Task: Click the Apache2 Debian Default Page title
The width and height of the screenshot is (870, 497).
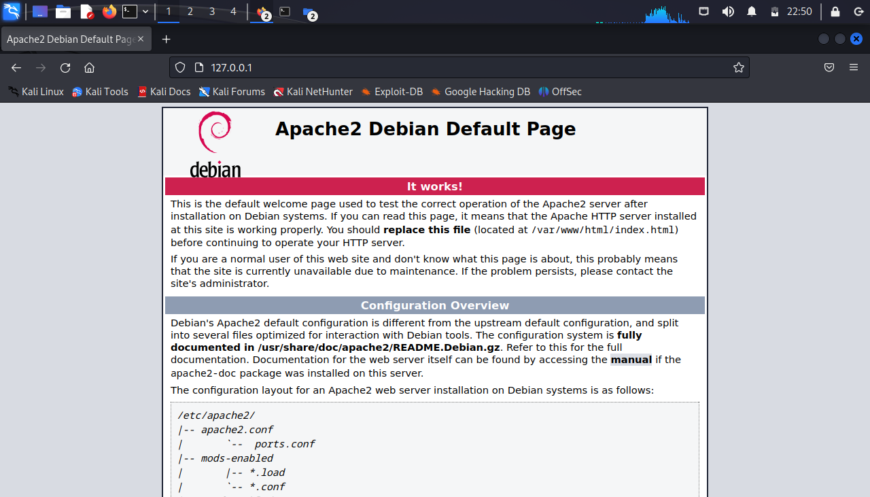Action: (x=425, y=129)
